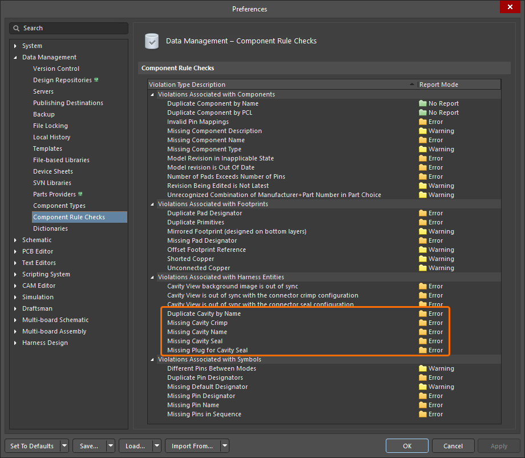The width and height of the screenshot is (525, 458).
Task: Open the Load dropdown arrow
Action: coord(157,446)
